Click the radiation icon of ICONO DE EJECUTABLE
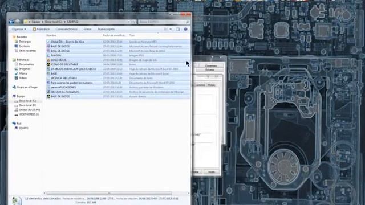Screen dimensions: 365x205 pos(48,64)
